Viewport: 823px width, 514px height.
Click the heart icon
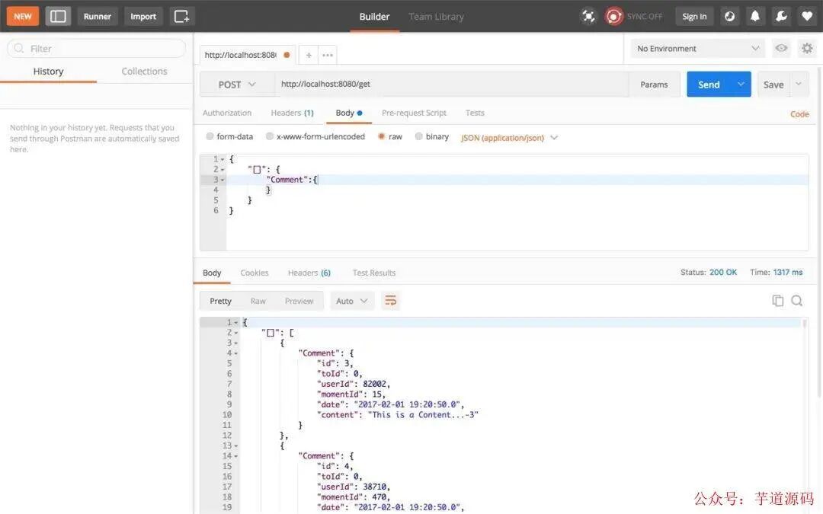[807, 16]
